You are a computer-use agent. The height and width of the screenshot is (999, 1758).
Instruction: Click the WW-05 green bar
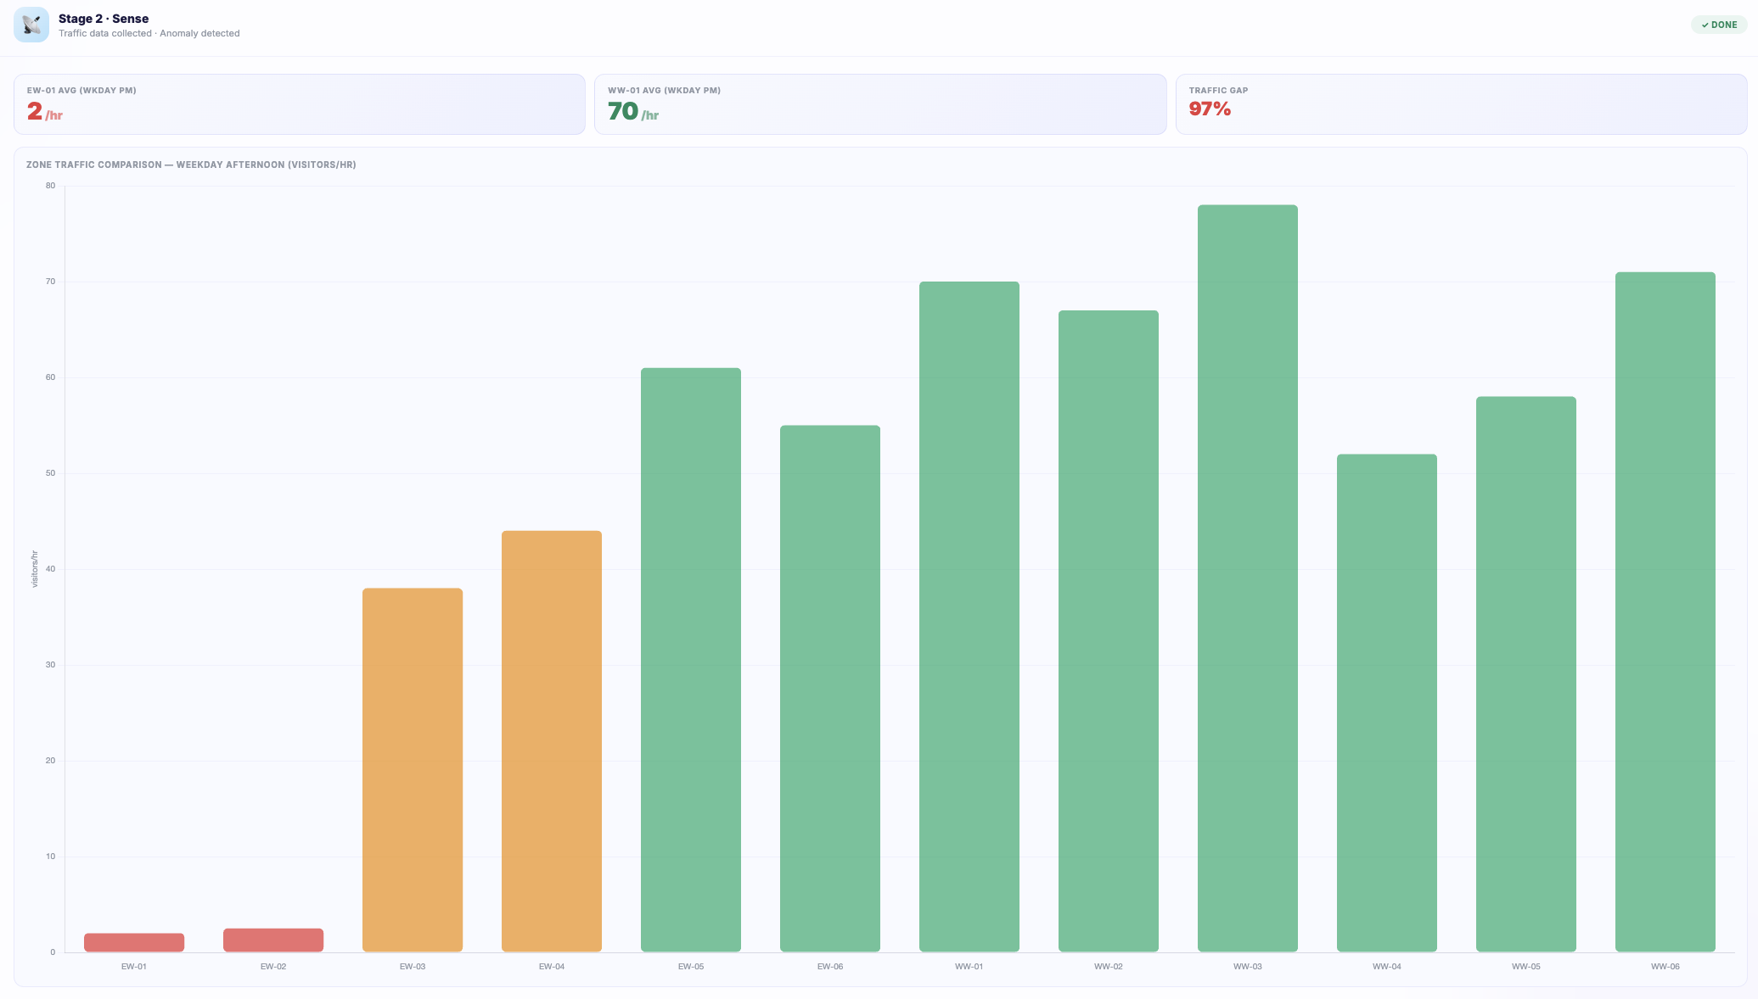[x=1526, y=674]
